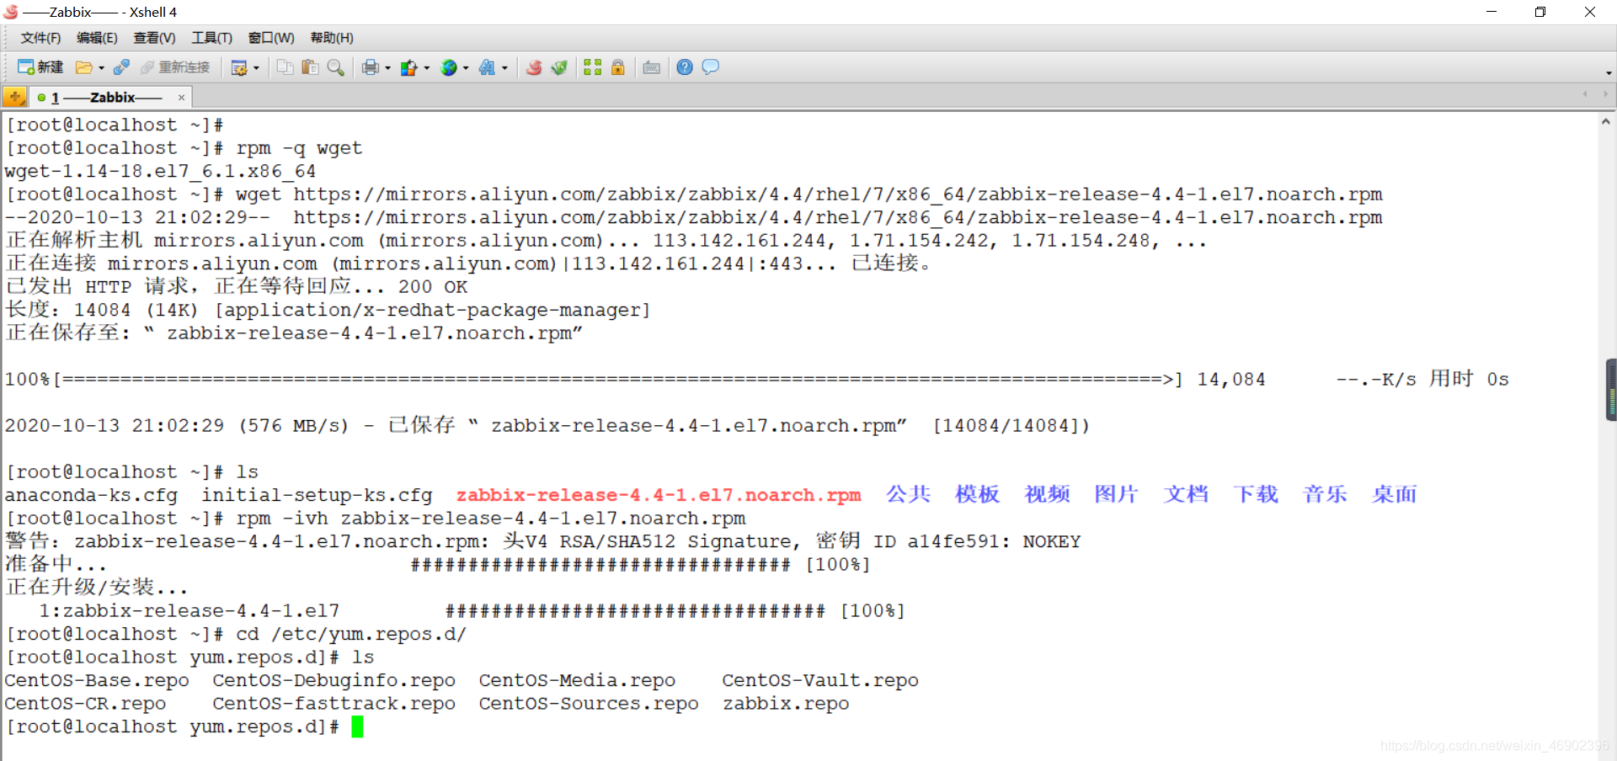Click the keyboard mapping icon

click(651, 67)
